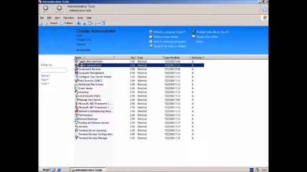Open the views dropdown toolbar icon
This screenshot has height=172, width=307.
pyautogui.click(x=90, y=23)
